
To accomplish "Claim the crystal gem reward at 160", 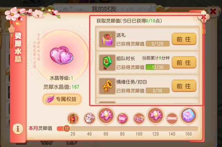I will click(x=188, y=116).
